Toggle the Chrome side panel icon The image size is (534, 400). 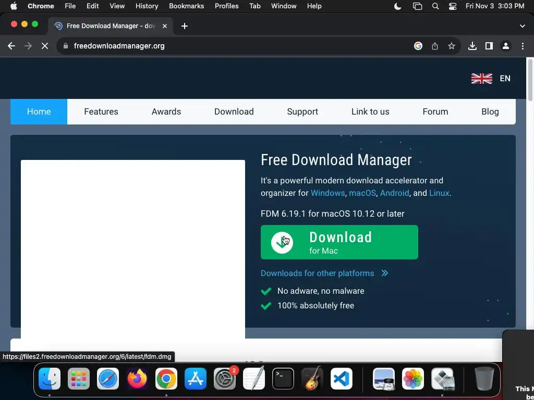coord(489,46)
